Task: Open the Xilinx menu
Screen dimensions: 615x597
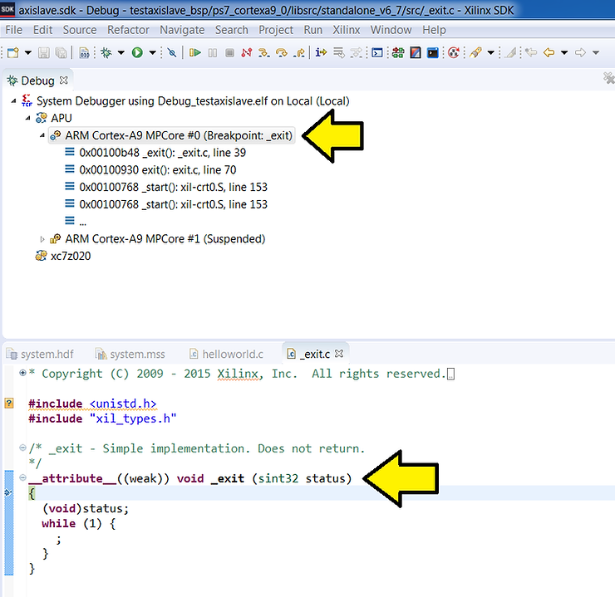Action: pos(346,30)
